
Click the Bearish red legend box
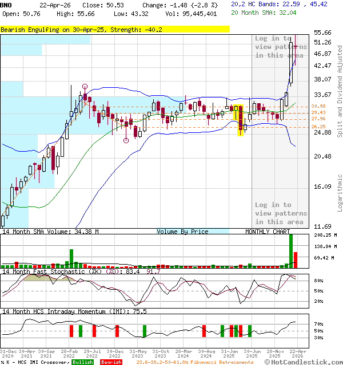point(110,362)
